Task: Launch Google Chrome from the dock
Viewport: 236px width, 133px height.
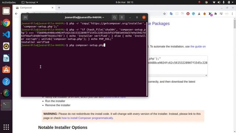Action: 6,23
